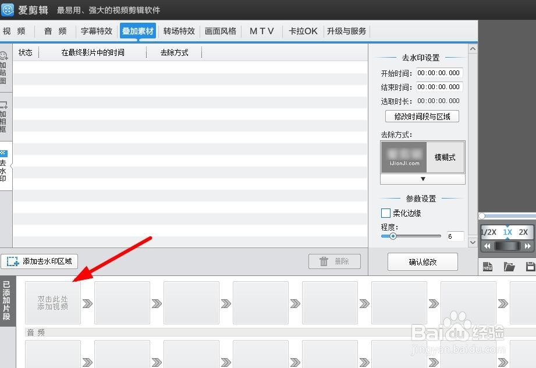Click the rewind double-arrow button

point(488,246)
